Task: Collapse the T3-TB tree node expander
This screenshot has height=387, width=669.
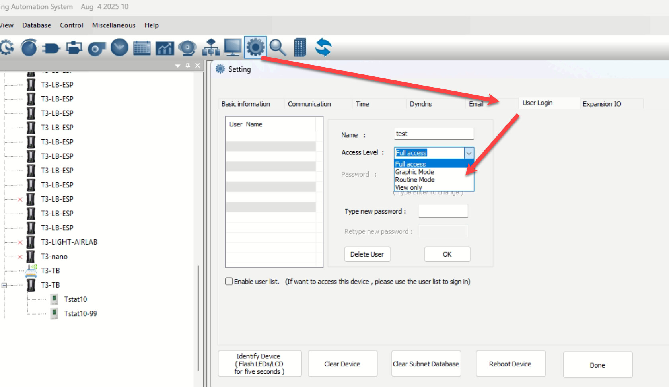Action: [4, 285]
